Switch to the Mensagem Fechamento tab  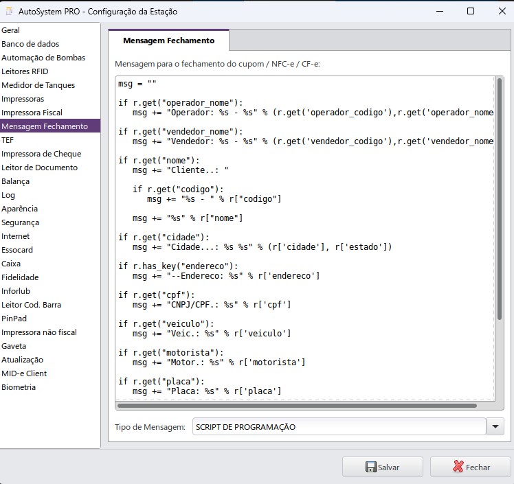[x=168, y=41]
